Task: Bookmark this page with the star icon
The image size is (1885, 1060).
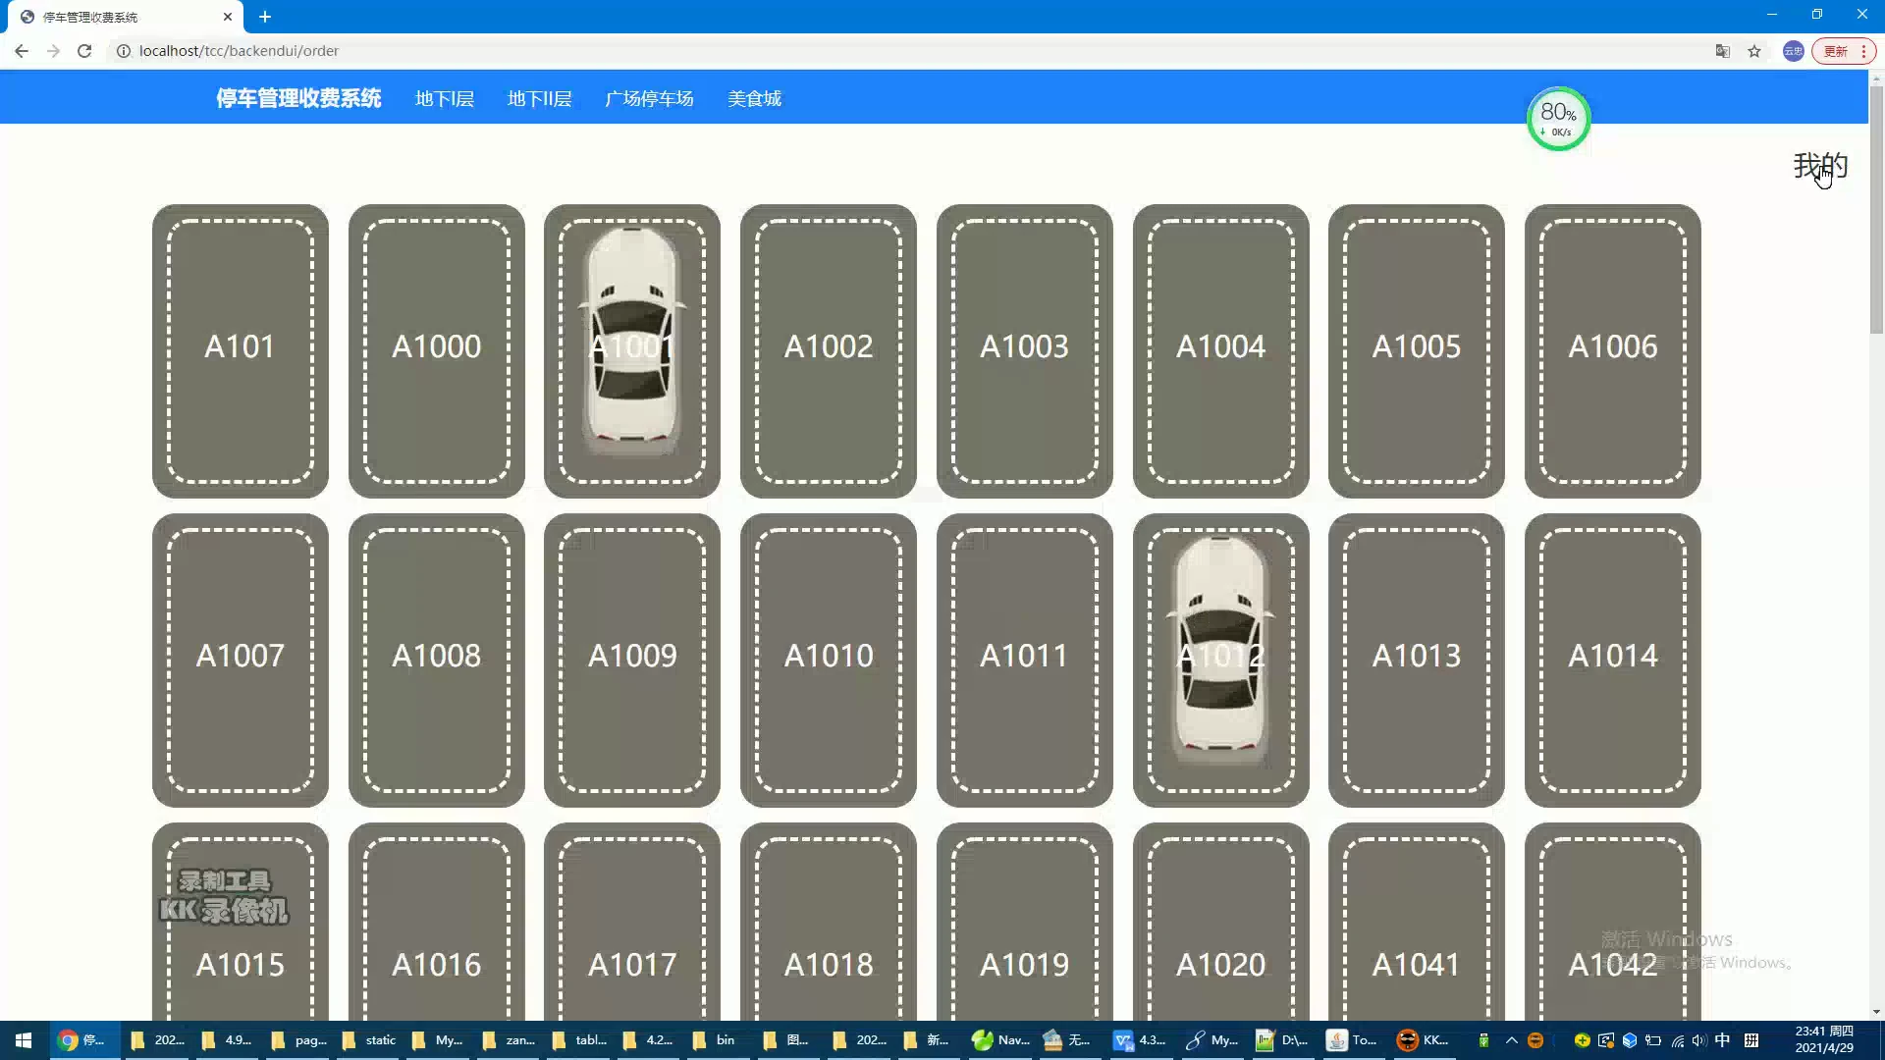Action: 1754,51
